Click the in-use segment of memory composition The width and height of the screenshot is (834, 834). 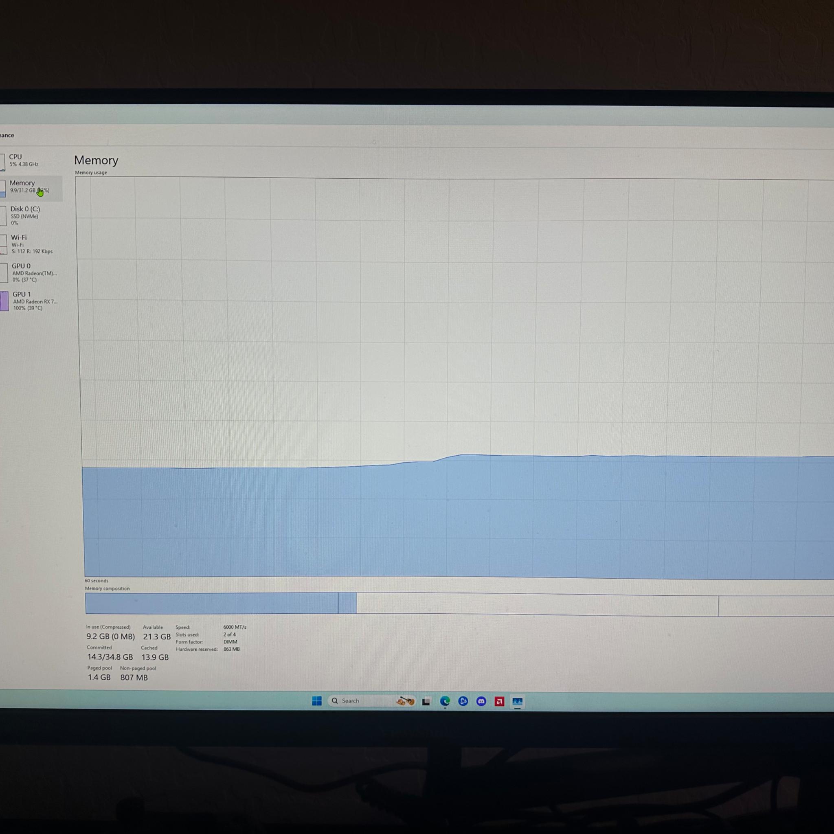[x=211, y=603]
